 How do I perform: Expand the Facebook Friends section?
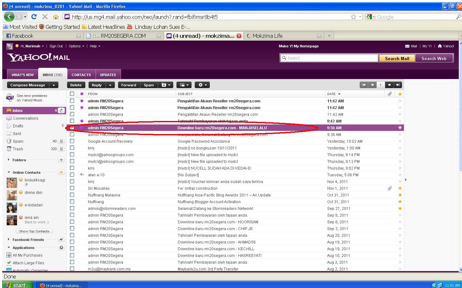tap(8, 239)
